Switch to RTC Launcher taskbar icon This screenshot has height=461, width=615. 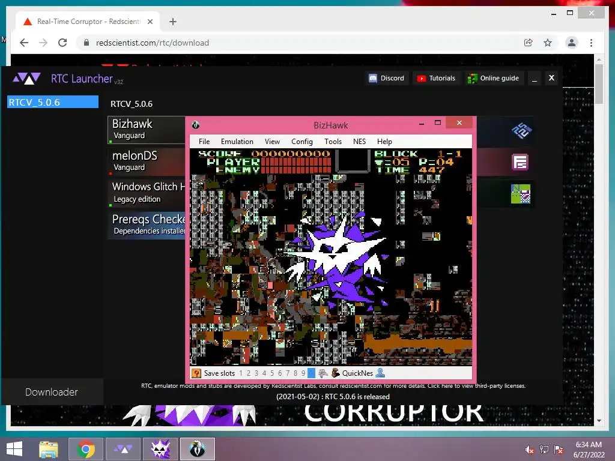click(x=123, y=449)
